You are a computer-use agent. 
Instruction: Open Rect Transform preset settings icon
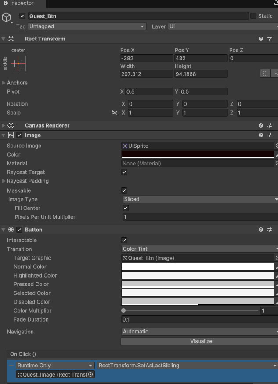pos(270,39)
